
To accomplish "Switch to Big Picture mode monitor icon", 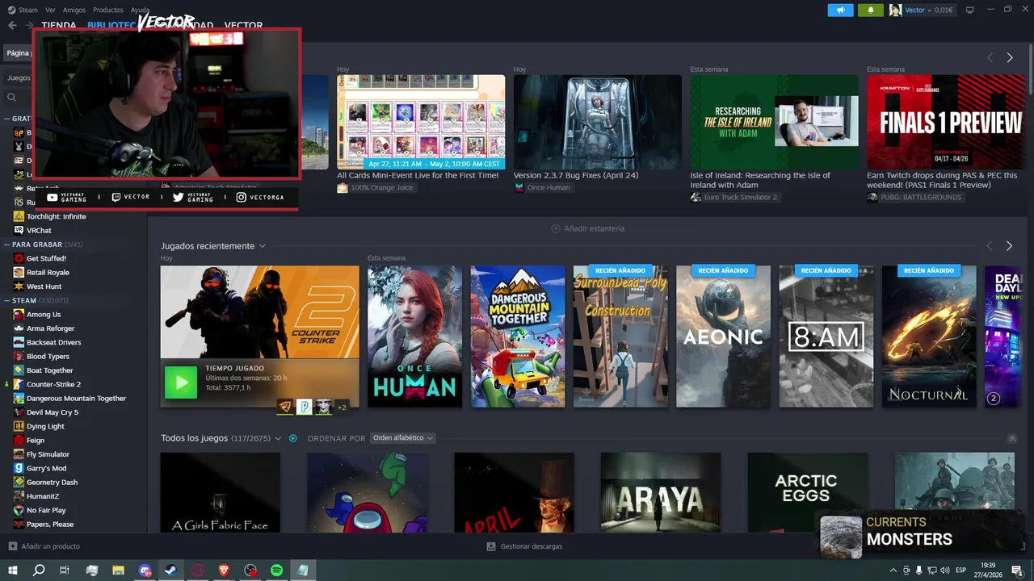I will pos(970,10).
